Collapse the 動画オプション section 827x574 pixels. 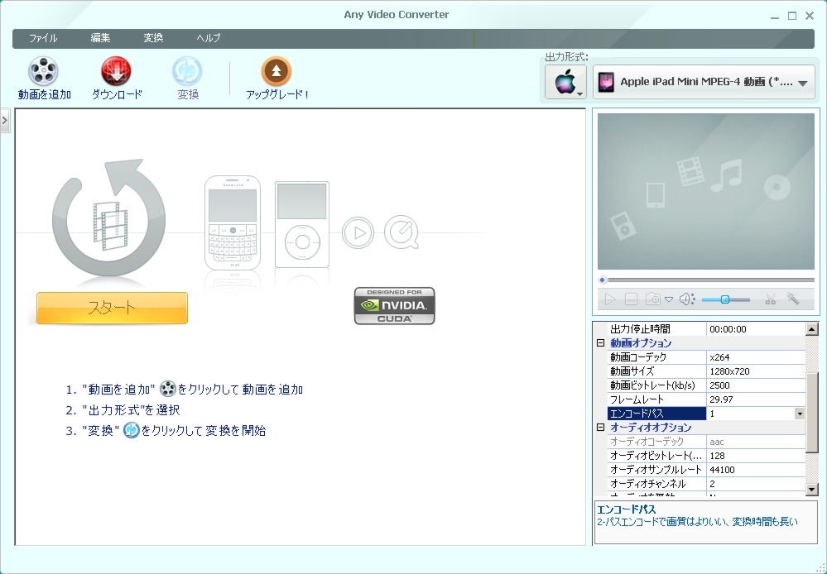pyautogui.click(x=601, y=343)
